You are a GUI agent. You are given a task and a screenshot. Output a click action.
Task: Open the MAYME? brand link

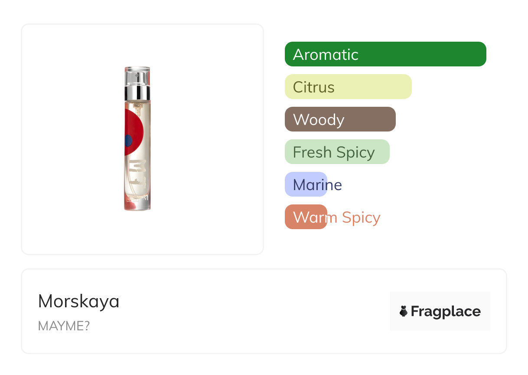point(64,326)
